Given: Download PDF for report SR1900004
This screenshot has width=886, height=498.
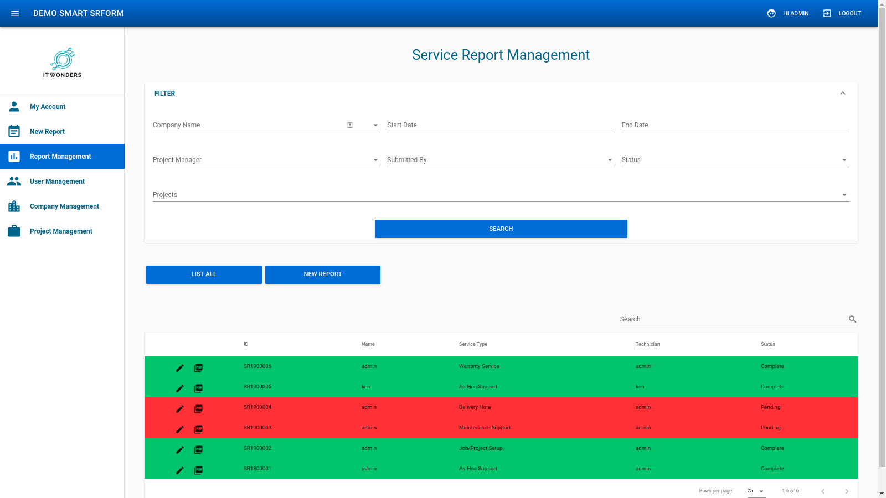Looking at the screenshot, I should point(198,408).
